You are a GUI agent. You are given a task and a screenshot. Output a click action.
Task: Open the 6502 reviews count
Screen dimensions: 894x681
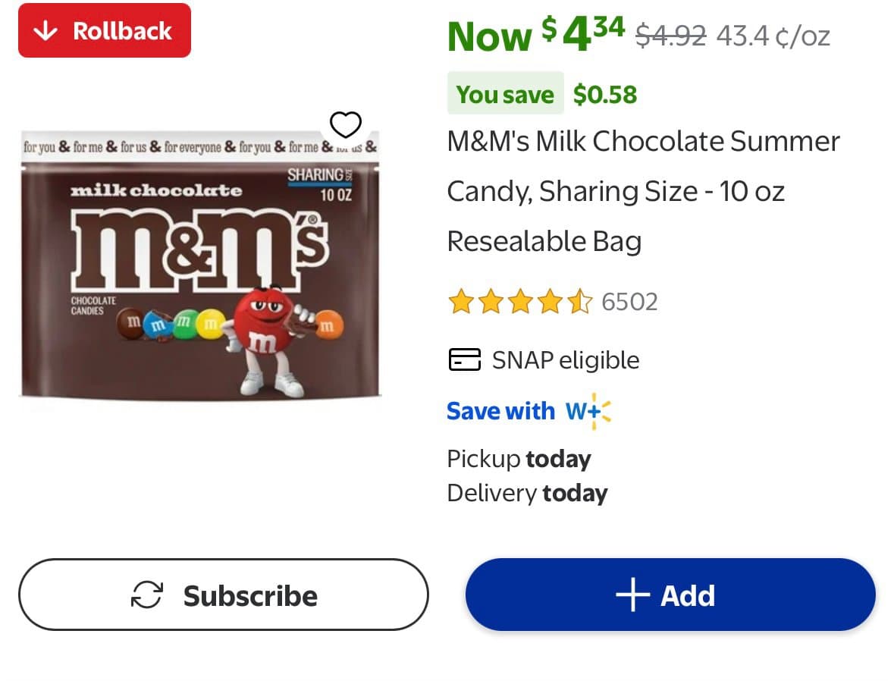point(629,302)
